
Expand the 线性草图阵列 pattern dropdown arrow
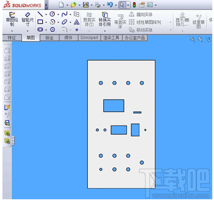(x=171, y=22)
